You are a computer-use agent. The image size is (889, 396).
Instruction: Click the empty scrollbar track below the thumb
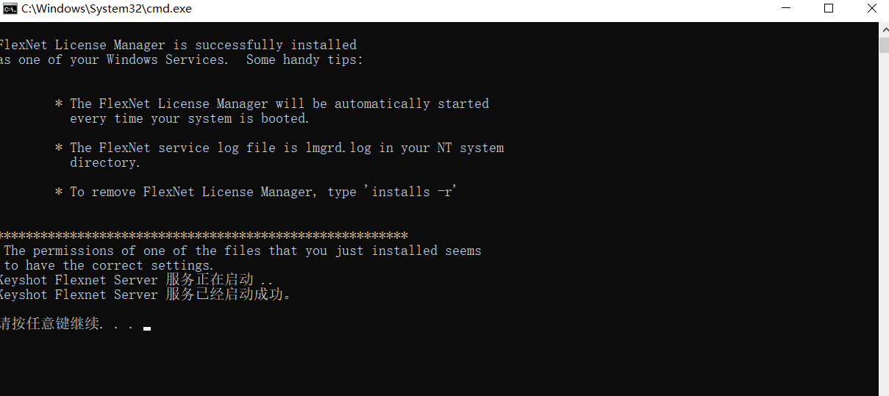tap(884, 220)
